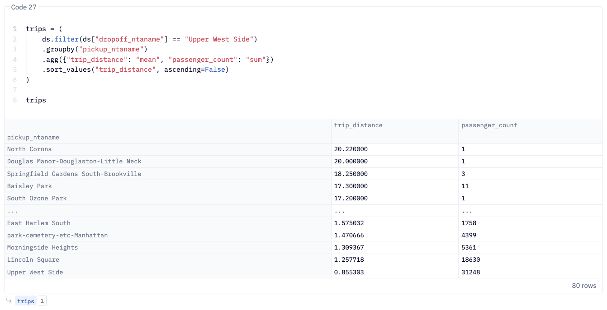This screenshot has height=310, width=607.
Task: Click line number 1 in code gutter
Action: click(15, 29)
